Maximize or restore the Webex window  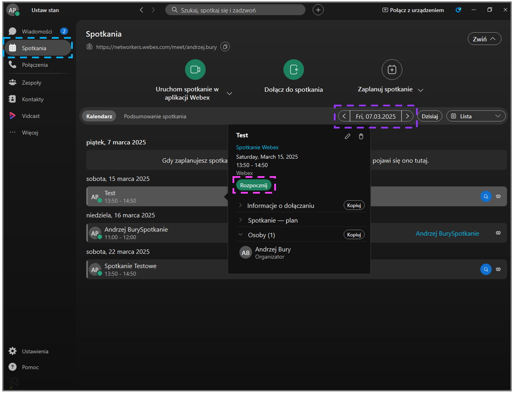tap(490, 10)
